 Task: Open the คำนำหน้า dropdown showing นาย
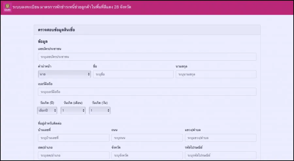(64, 74)
